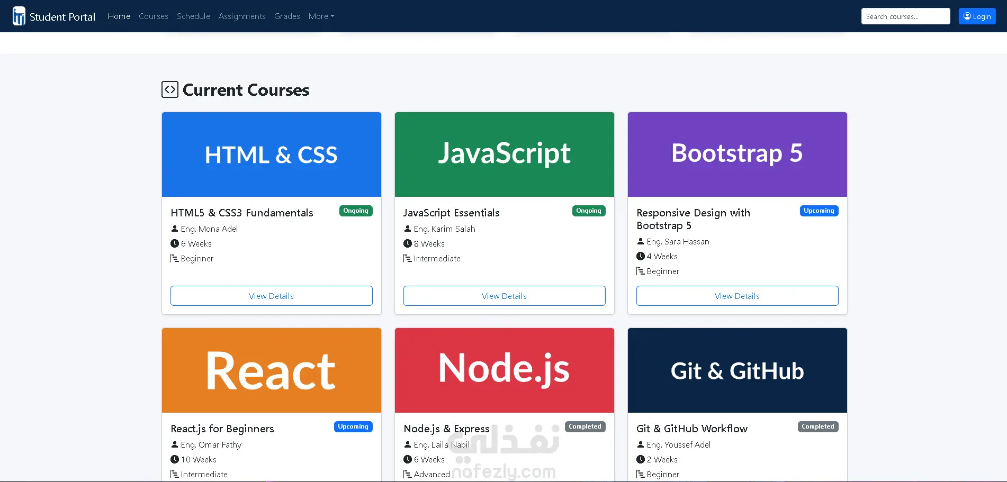The height and width of the screenshot is (482, 1007).
Task: Click the user icon inside the Login button
Action: 967,16
